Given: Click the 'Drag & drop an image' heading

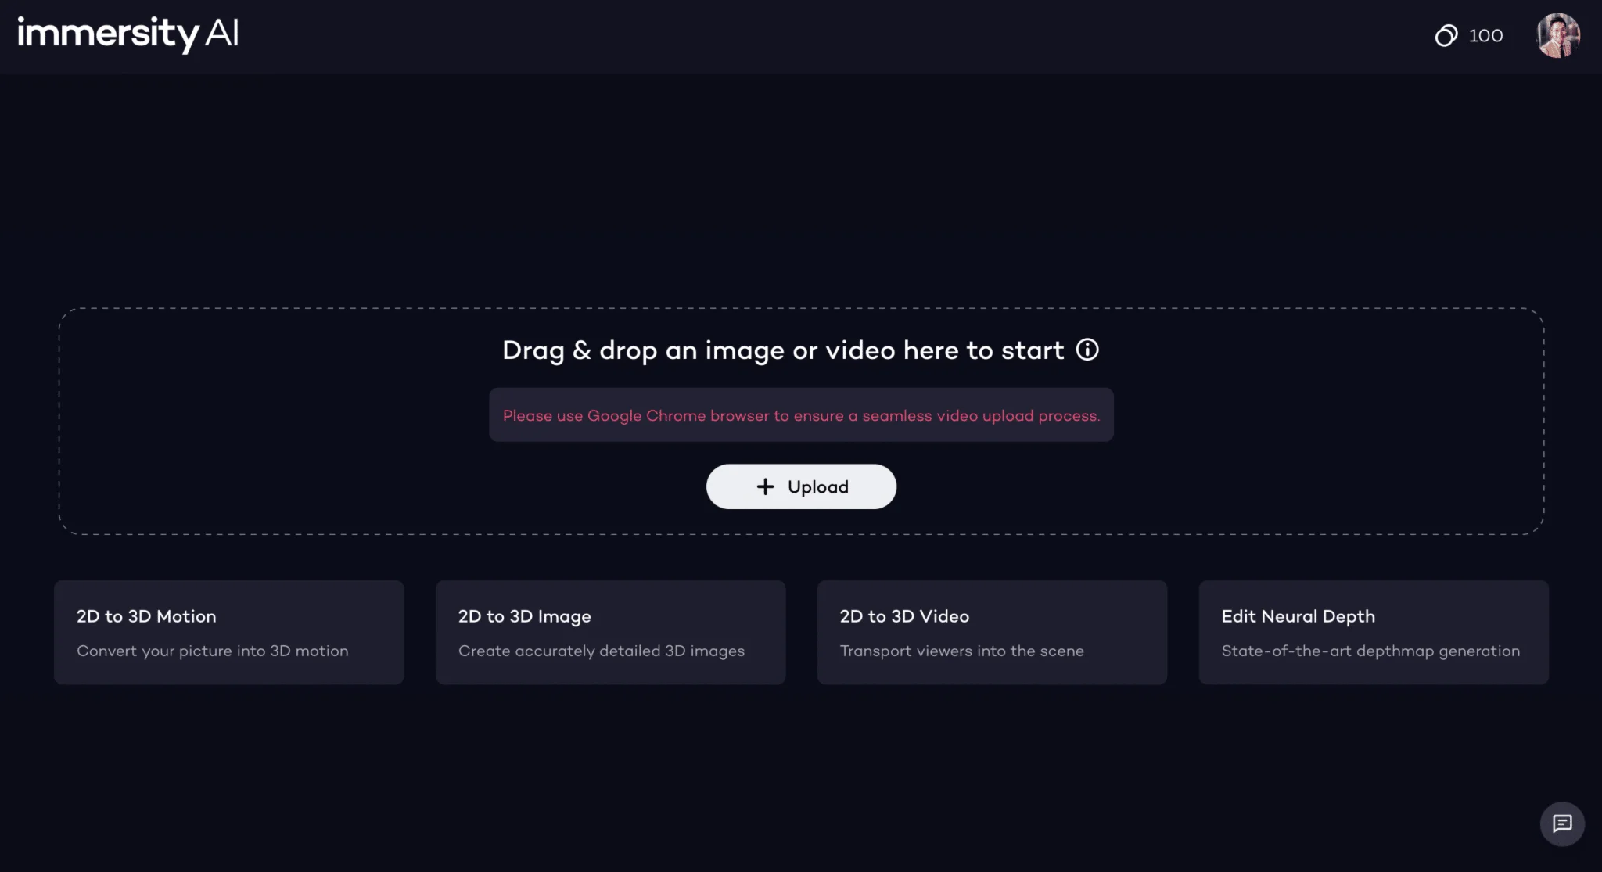Looking at the screenshot, I should click(x=782, y=350).
